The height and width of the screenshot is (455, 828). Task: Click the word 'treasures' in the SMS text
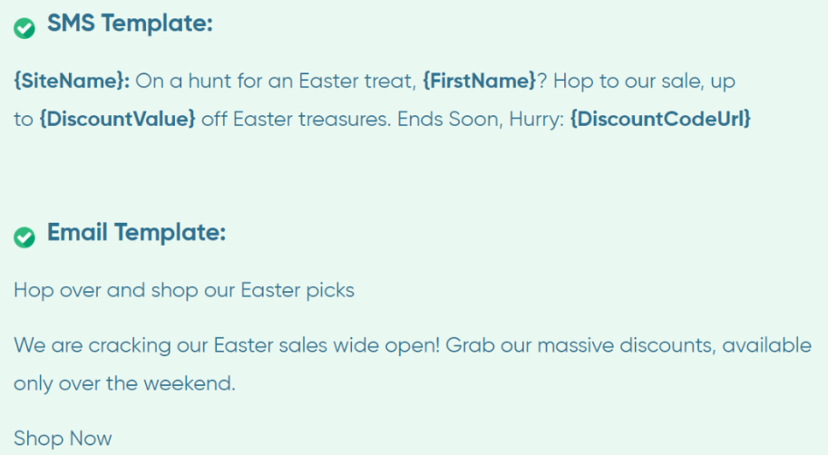345,119
